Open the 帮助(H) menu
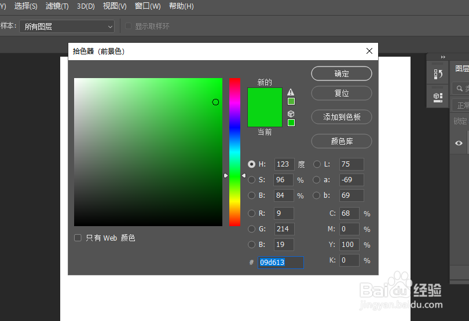 tap(181, 6)
